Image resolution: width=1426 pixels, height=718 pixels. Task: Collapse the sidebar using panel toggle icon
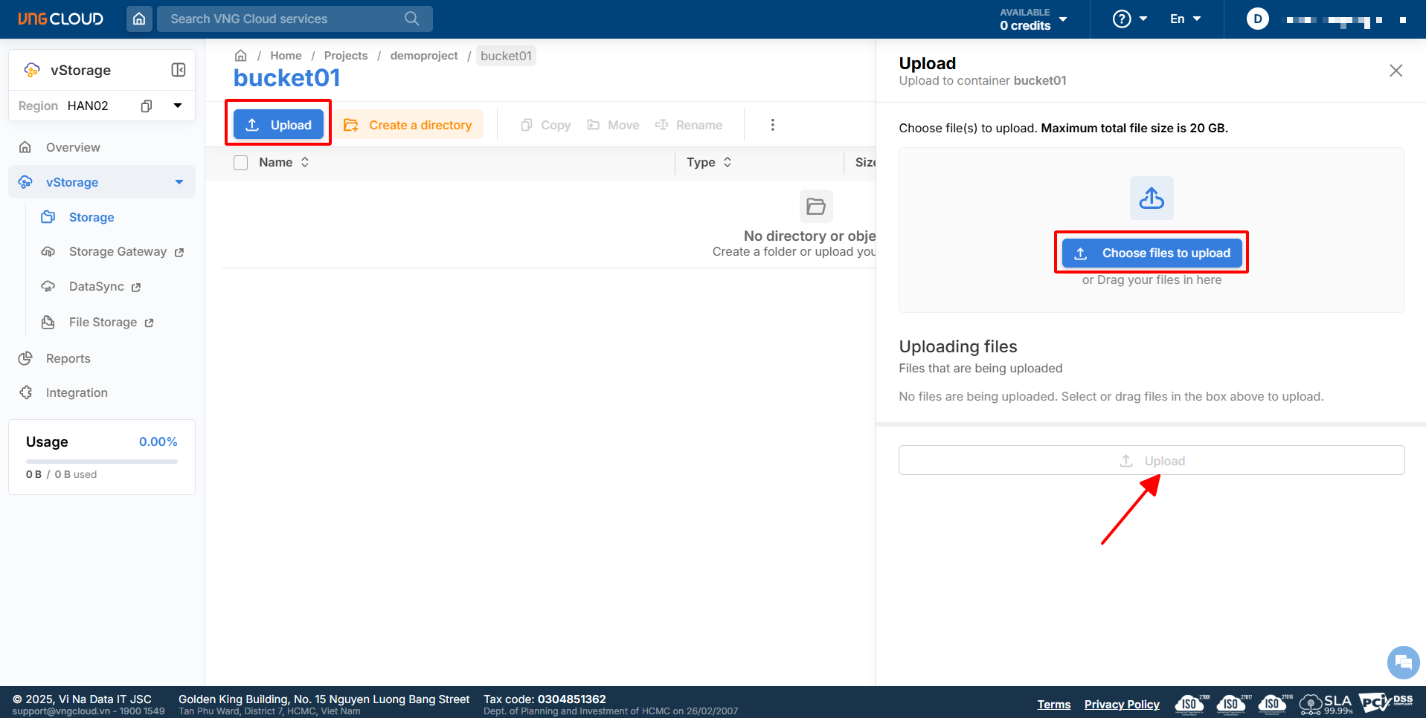point(179,70)
